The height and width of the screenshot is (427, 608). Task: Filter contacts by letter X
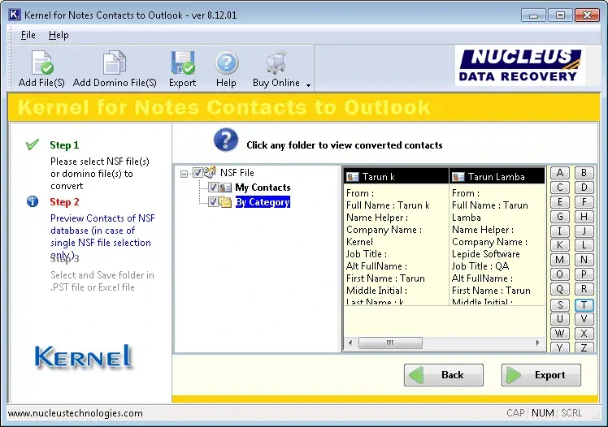584,334
